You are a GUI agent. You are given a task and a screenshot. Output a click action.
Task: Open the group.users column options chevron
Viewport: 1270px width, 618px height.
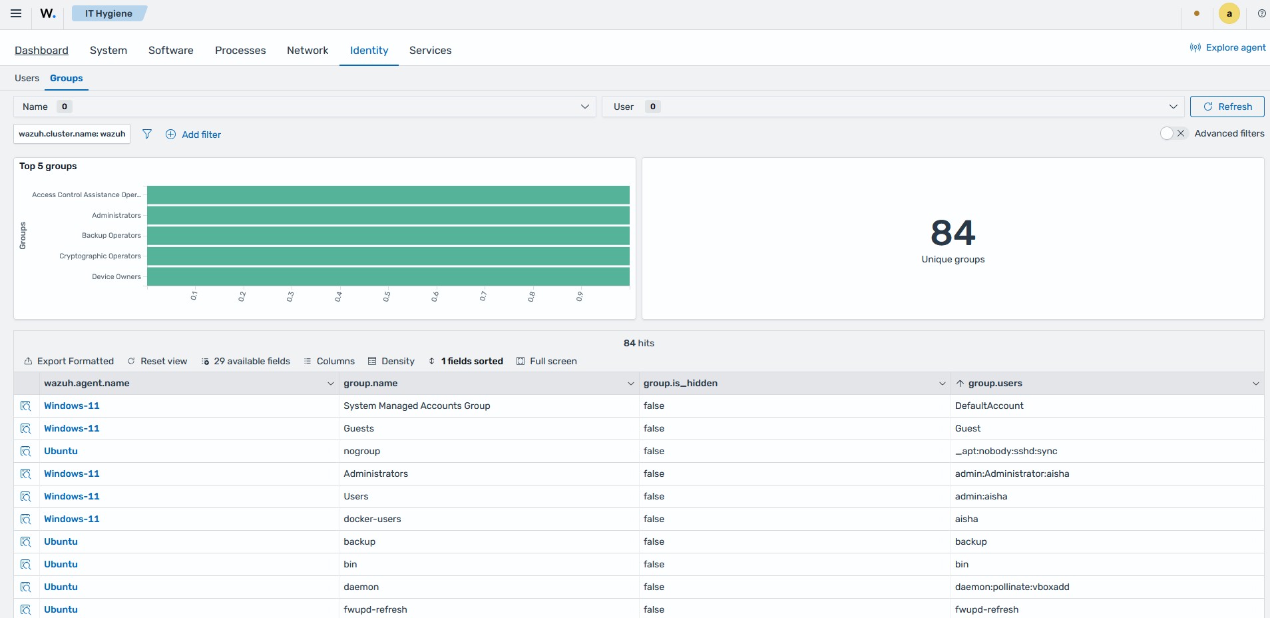point(1255,384)
